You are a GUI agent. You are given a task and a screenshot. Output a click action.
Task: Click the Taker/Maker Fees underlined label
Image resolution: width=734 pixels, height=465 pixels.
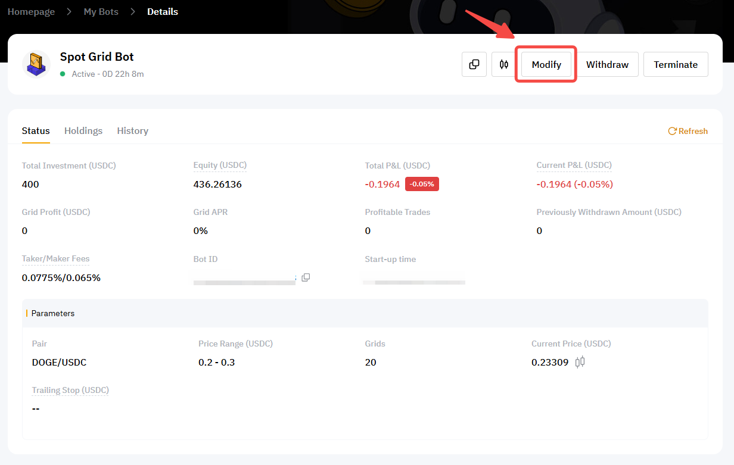[x=56, y=259]
